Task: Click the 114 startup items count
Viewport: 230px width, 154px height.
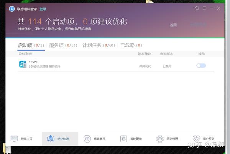Action: point(35,22)
